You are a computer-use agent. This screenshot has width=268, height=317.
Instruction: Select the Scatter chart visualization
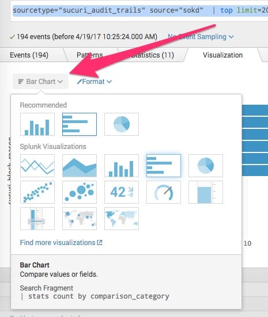click(37, 192)
